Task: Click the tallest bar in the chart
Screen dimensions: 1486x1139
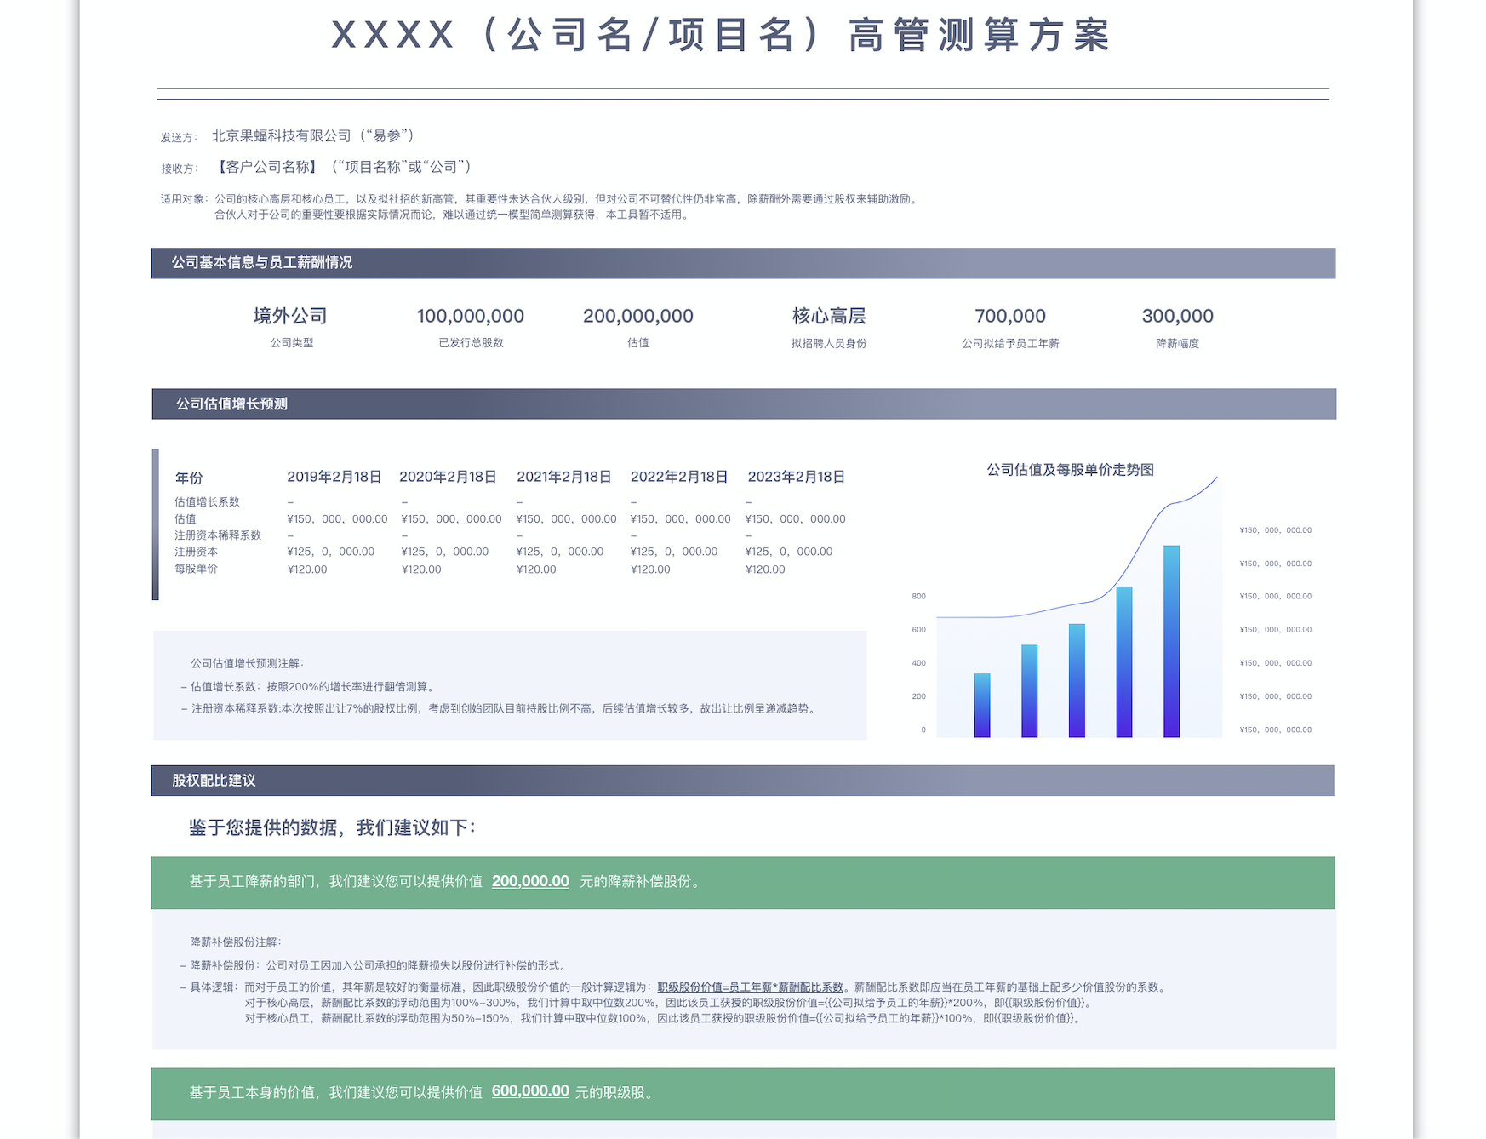Action: click(x=1172, y=641)
